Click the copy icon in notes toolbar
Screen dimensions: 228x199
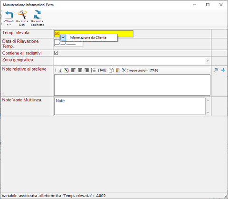[x=111, y=70]
